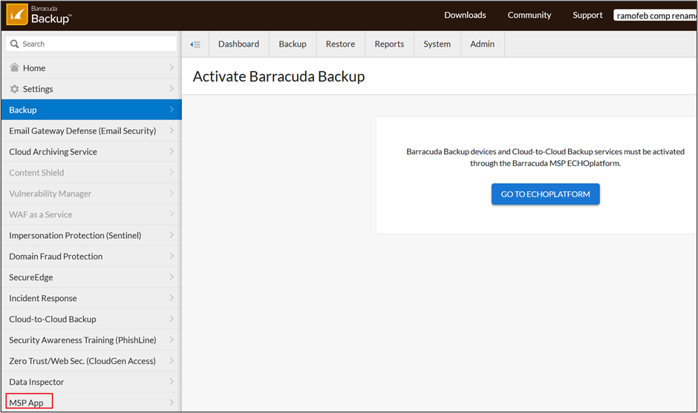Open Domain Fraud Protection
This screenshot has width=698, height=413.
(91, 256)
